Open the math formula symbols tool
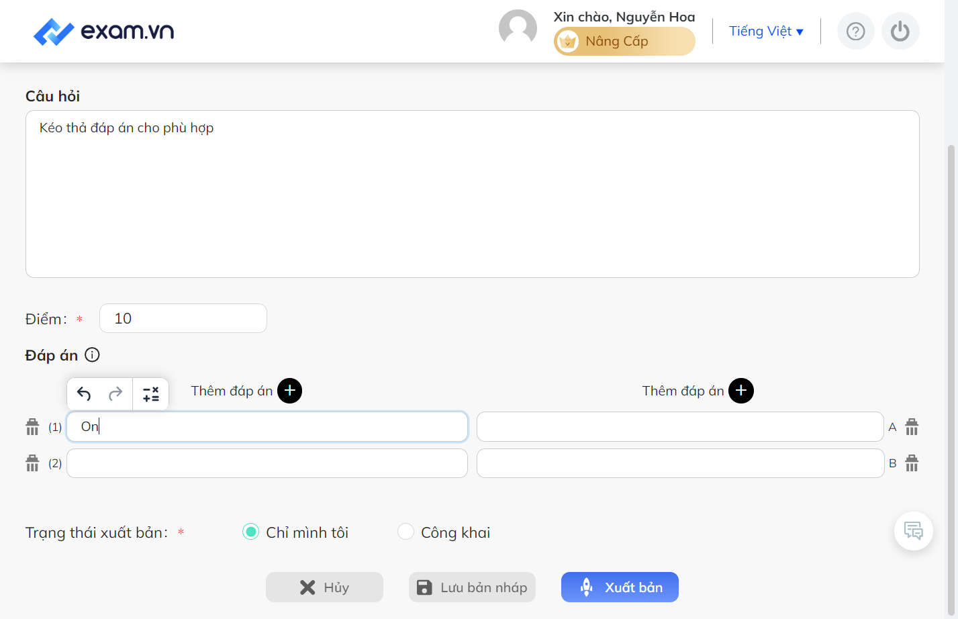Screen dimensions: 958x619 151,393
